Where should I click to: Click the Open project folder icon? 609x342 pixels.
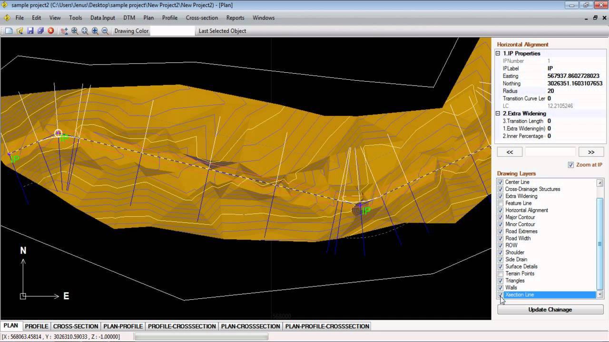point(20,31)
